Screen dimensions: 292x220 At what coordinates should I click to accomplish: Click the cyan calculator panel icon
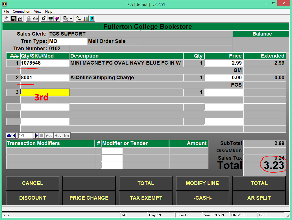(92, 19)
